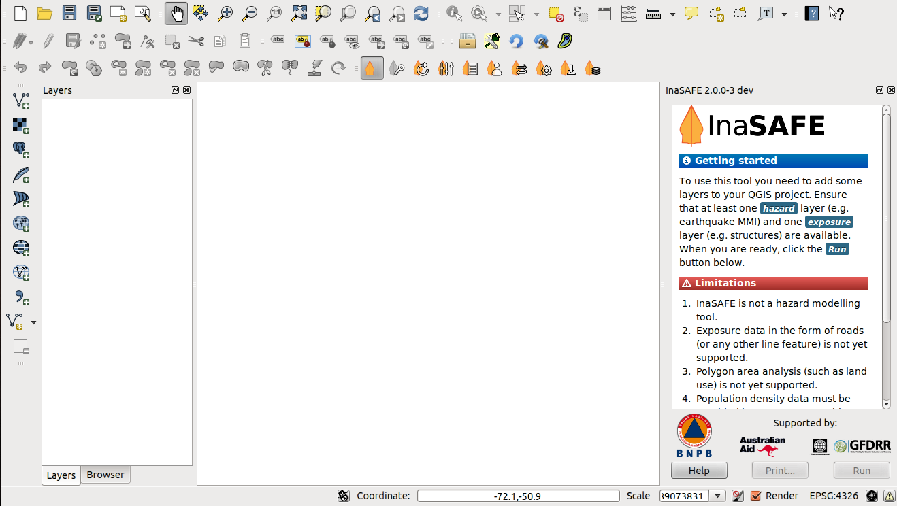Activate What's This help cursor

[836, 13]
